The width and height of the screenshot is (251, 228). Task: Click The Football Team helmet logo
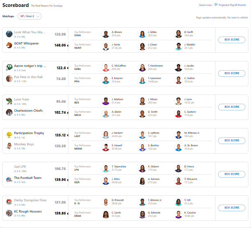9,179
